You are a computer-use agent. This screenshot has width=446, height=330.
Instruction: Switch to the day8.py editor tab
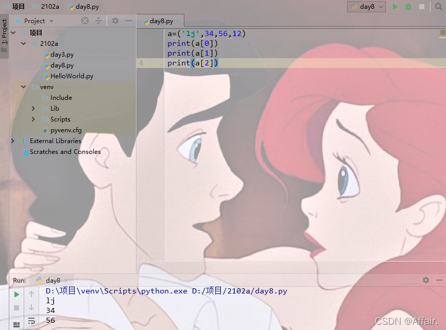tap(160, 21)
